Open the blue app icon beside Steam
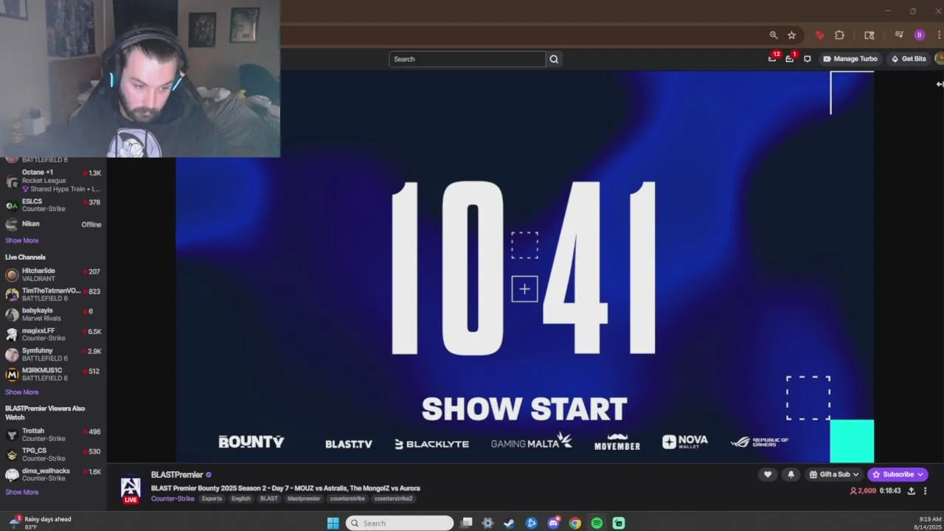Screen dimensions: 944x531 pyautogui.click(x=531, y=523)
